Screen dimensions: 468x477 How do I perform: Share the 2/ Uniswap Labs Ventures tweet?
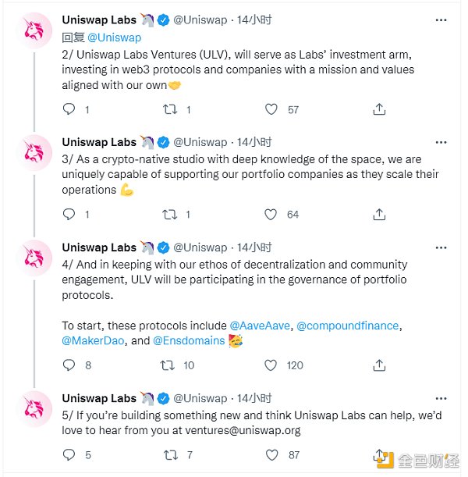coord(379,109)
